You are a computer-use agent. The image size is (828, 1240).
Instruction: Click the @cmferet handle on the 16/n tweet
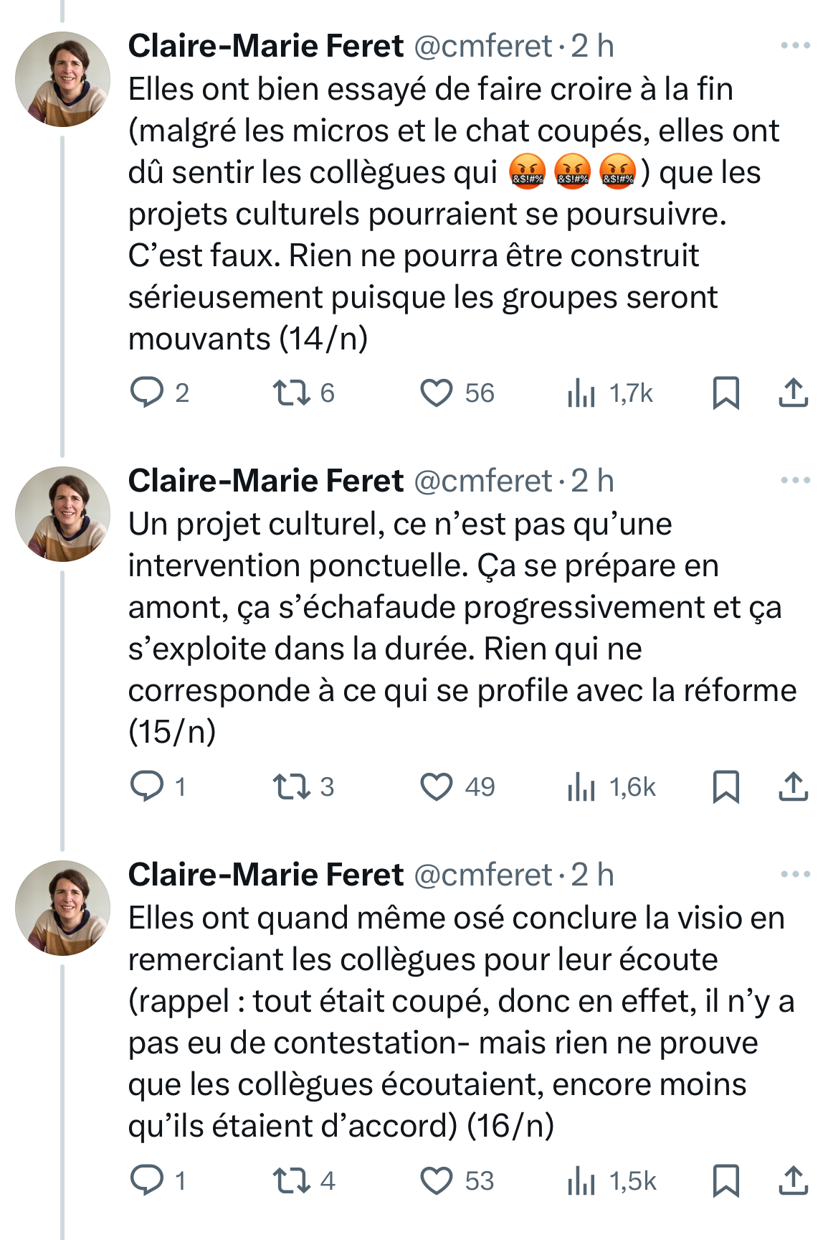[x=482, y=875]
